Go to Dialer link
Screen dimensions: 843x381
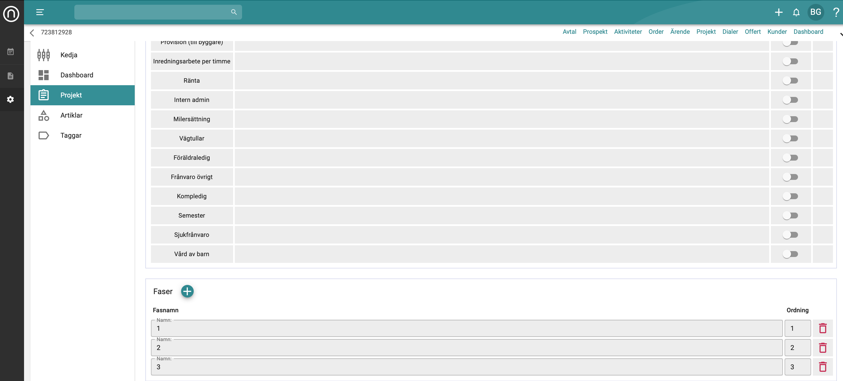click(x=730, y=32)
